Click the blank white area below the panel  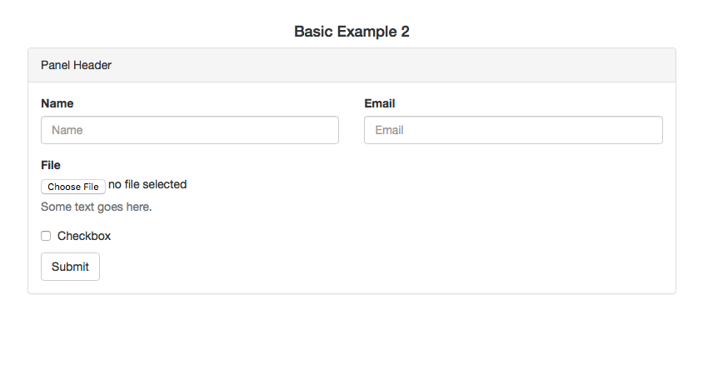tap(352, 333)
